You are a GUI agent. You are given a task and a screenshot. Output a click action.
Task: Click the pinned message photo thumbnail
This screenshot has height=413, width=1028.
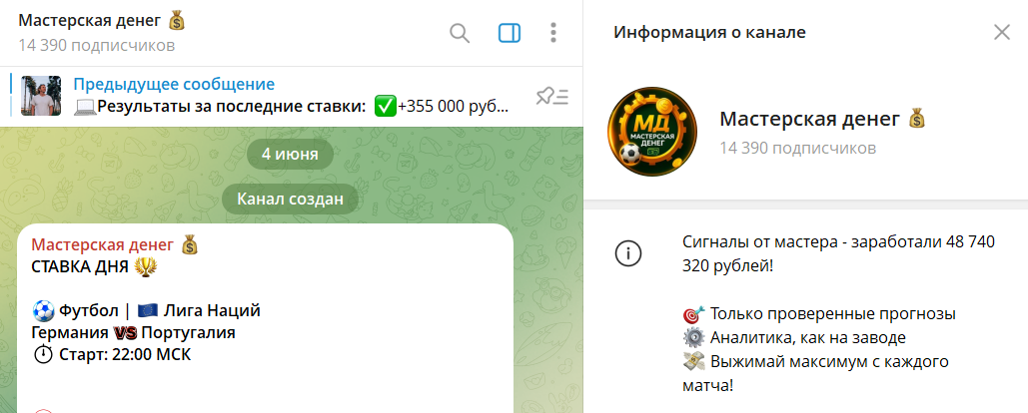click(x=41, y=96)
